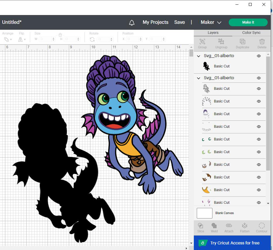Image resolution: width=273 pixels, height=250 pixels.
Task: Click the Ungroup icon
Action: click(x=221, y=42)
